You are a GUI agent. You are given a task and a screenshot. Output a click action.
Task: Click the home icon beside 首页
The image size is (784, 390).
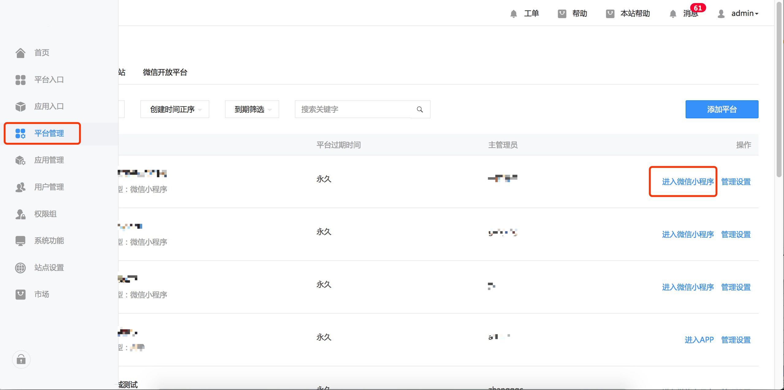21,53
